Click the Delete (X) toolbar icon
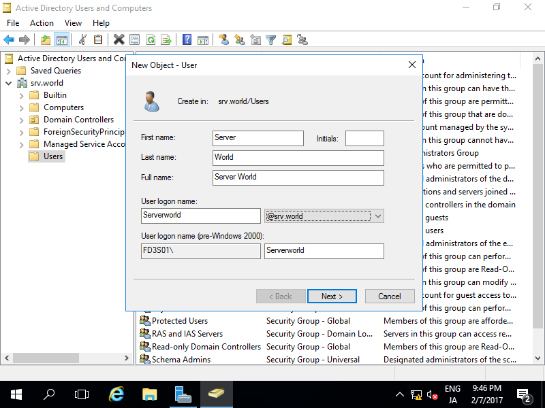Screen dimensions: 545x408 (119, 39)
